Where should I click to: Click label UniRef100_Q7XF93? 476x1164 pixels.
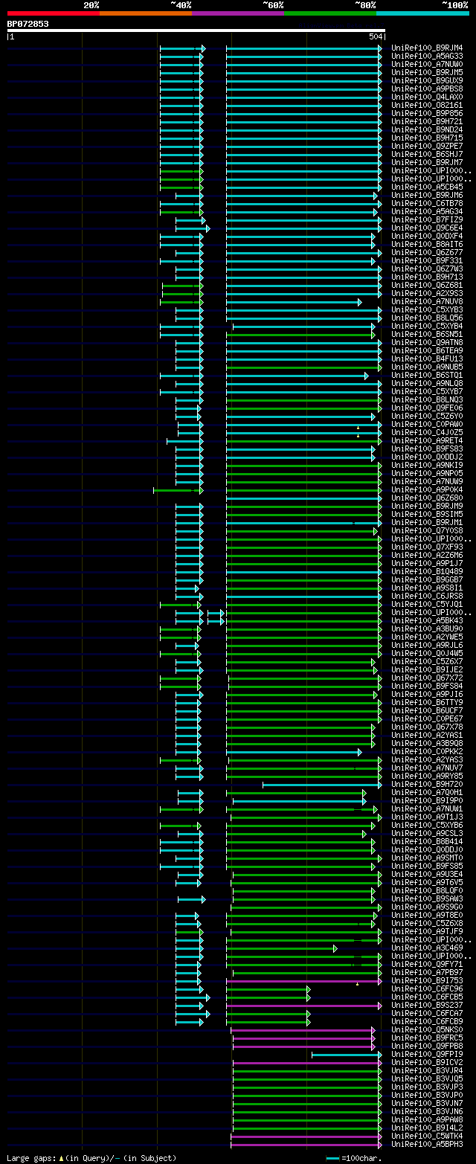point(427,547)
